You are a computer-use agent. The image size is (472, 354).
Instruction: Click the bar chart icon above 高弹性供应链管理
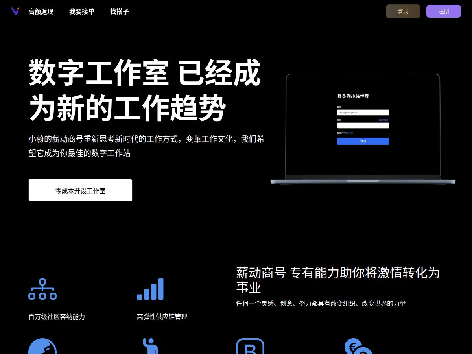(x=150, y=289)
